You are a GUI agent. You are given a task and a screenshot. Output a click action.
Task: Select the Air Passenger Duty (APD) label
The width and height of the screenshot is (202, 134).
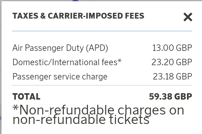pos(60,48)
